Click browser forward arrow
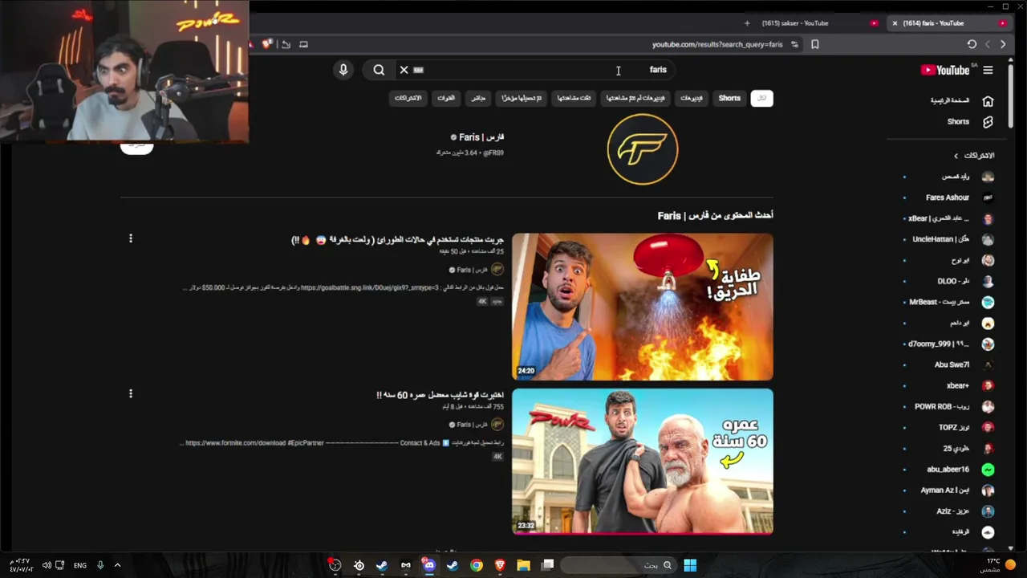This screenshot has width=1027, height=578. point(1003,44)
